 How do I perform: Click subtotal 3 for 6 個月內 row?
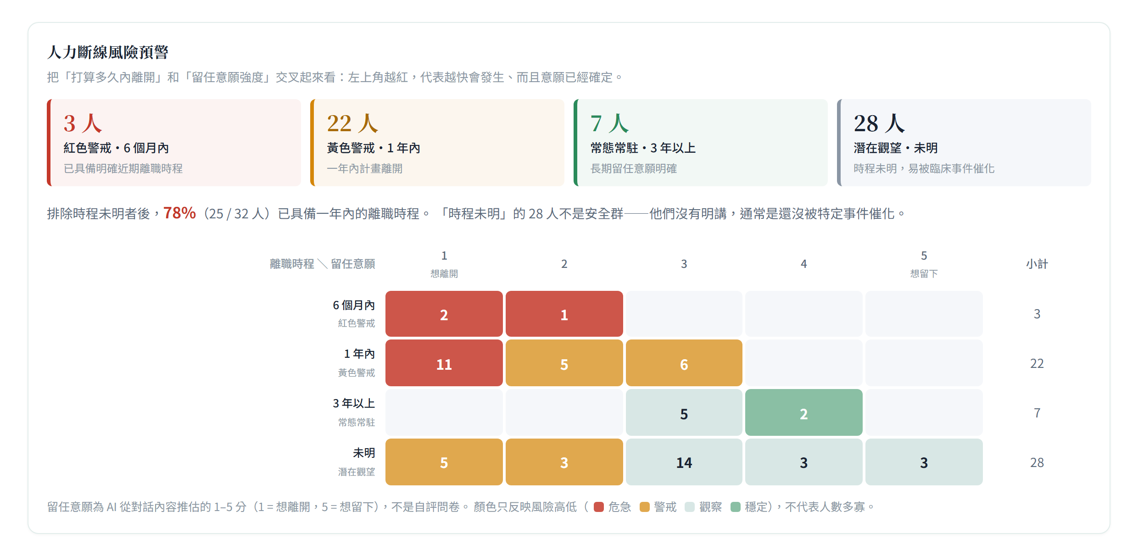pyautogui.click(x=1037, y=314)
